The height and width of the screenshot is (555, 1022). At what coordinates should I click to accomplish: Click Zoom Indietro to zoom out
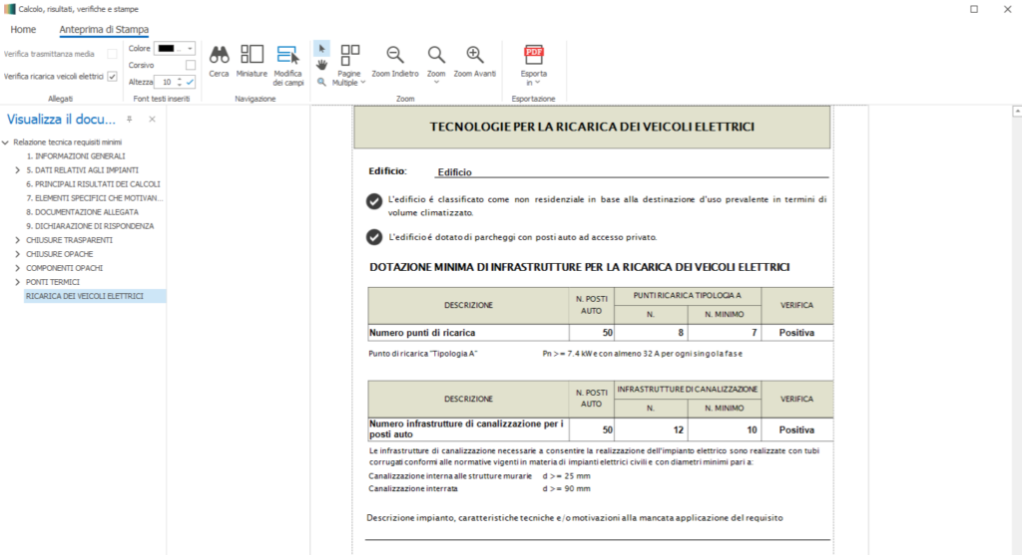point(395,61)
